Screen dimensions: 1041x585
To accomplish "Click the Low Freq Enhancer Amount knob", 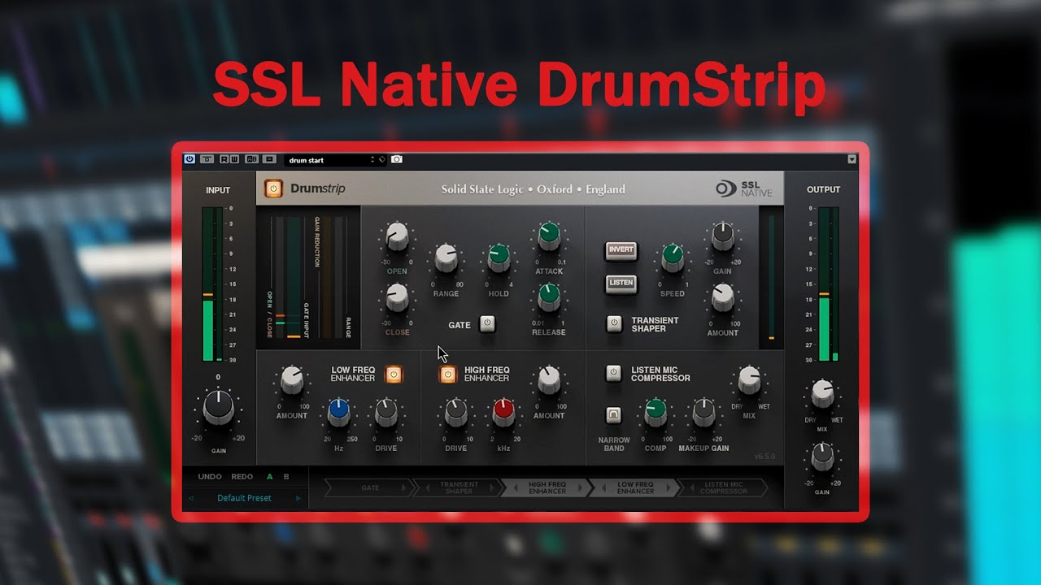I will coord(291,380).
